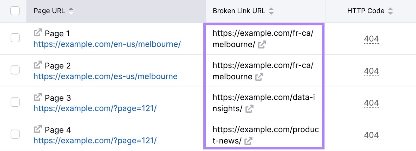
Task: Sort results by Broken Link URL column
Action: click(271, 11)
